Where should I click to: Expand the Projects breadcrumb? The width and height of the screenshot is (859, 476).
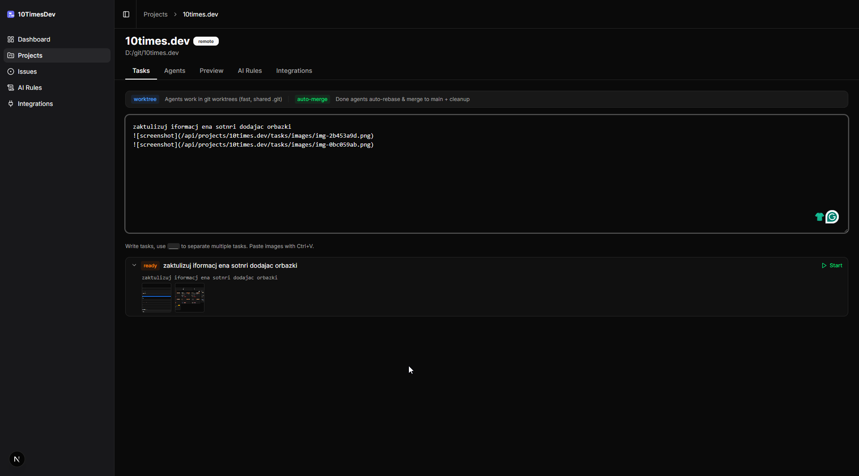(x=155, y=14)
